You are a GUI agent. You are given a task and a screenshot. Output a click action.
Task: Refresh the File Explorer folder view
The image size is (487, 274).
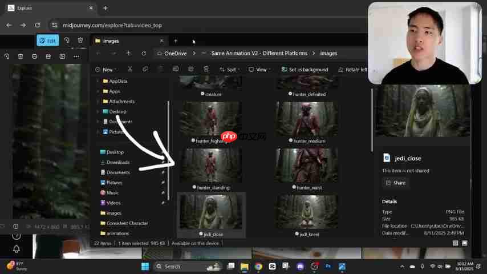144,54
